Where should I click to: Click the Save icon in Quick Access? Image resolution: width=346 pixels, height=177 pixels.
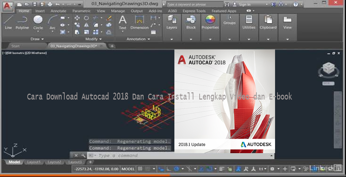point(35,4)
